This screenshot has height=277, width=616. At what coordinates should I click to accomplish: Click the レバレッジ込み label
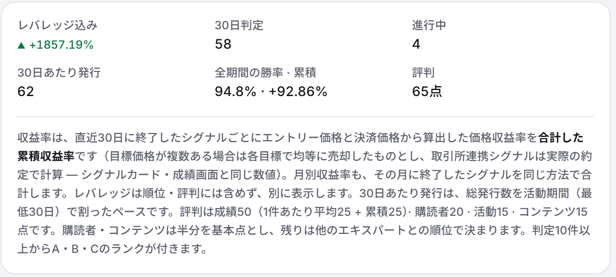57,25
